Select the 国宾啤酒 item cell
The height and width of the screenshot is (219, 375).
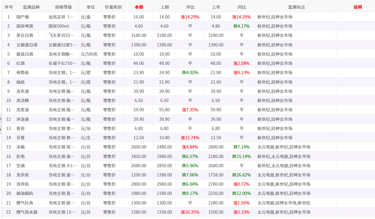click(x=31, y=26)
